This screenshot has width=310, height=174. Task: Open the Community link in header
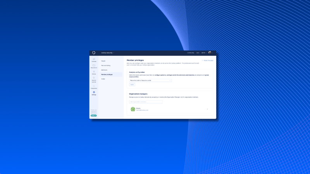click(191, 53)
